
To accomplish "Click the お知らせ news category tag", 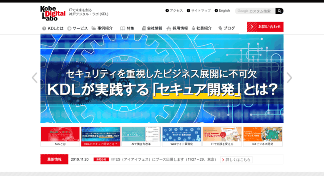I will (101, 159).
